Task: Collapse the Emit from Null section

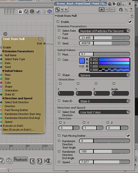Action: click(x=56, y=16)
